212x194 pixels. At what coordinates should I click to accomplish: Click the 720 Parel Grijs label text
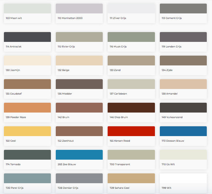[x=15, y=188]
